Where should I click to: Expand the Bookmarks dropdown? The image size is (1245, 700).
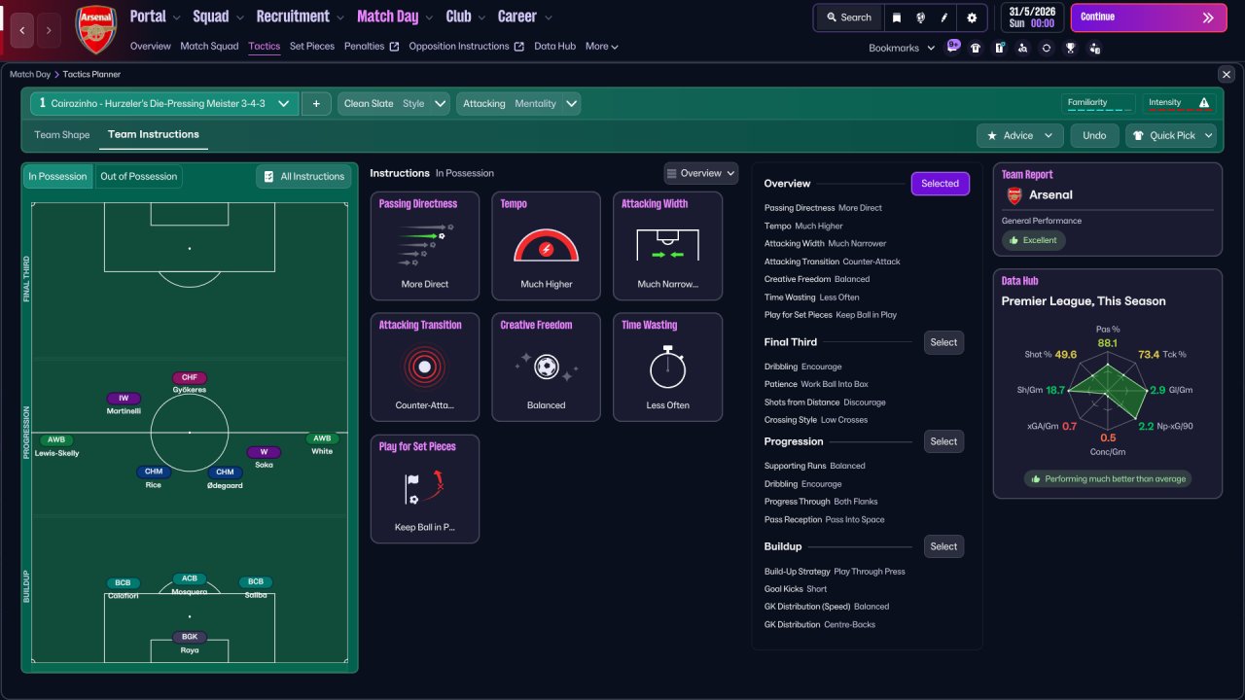click(x=902, y=48)
